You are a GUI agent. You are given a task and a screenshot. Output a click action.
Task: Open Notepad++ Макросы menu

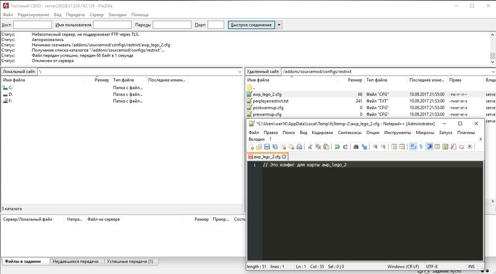pyautogui.click(x=425, y=133)
